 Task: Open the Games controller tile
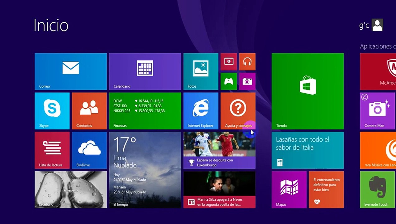point(229,82)
